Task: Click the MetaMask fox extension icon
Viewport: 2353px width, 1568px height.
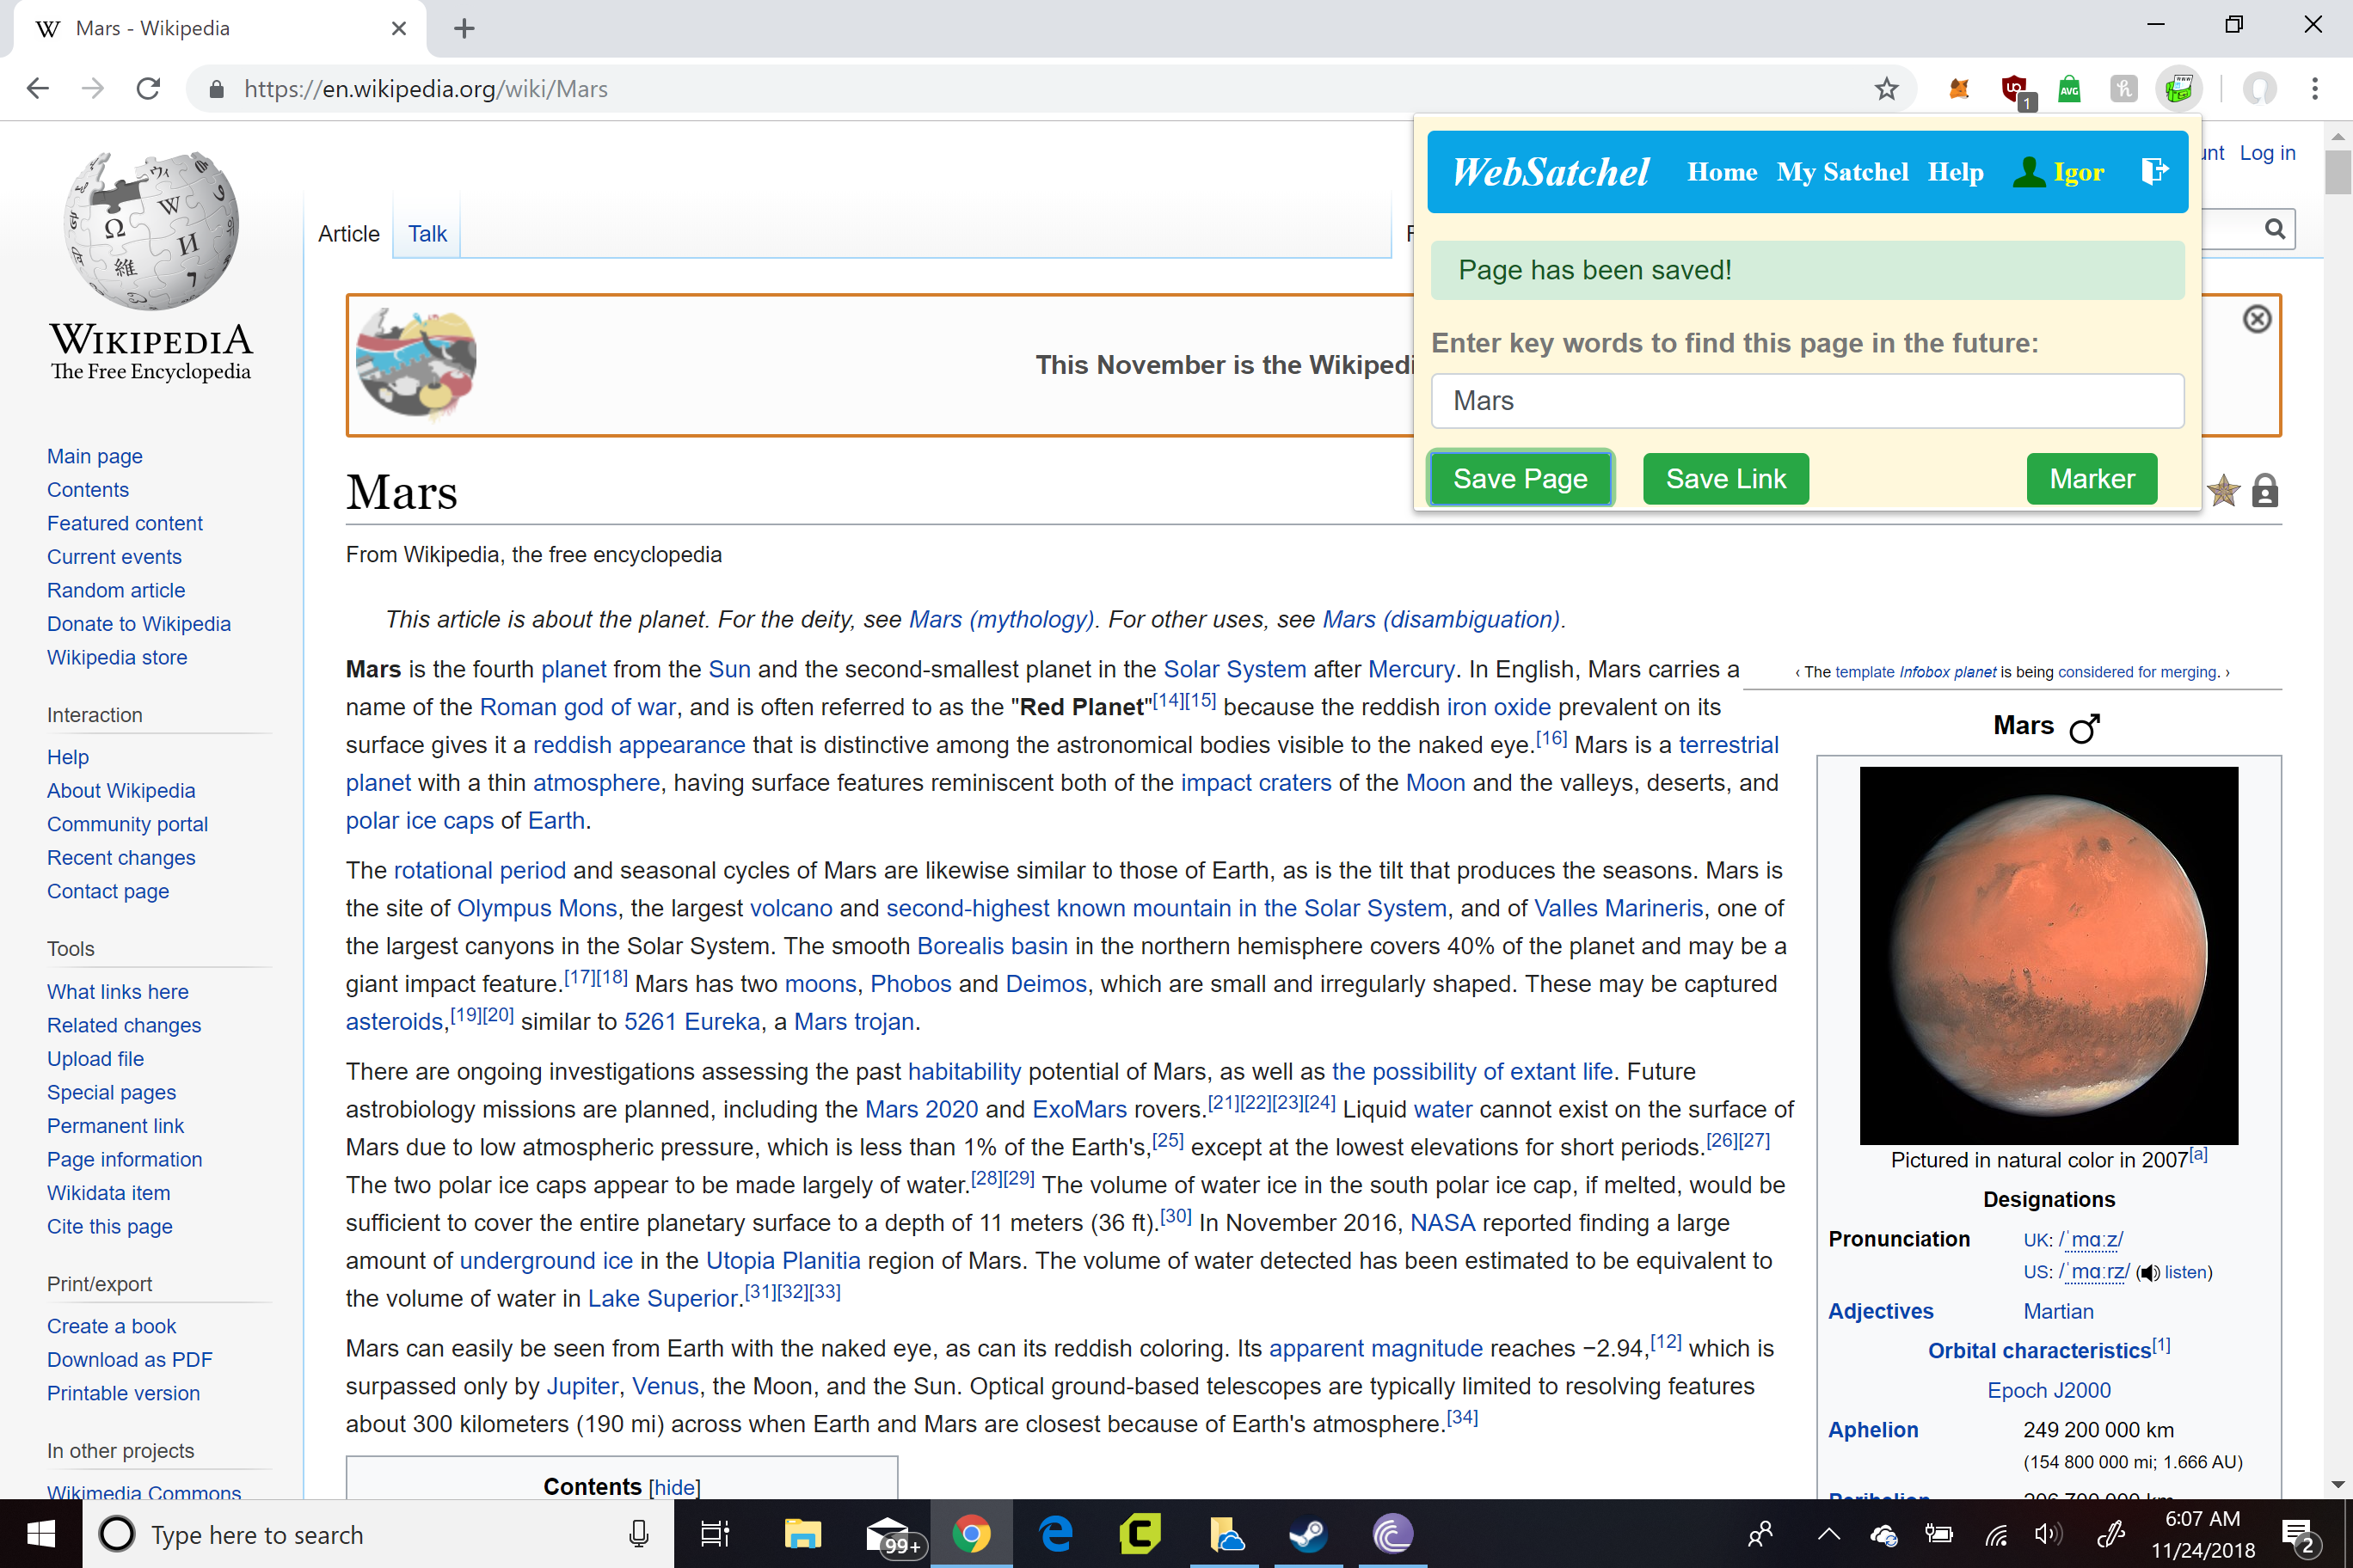Action: click(x=1959, y=89)
